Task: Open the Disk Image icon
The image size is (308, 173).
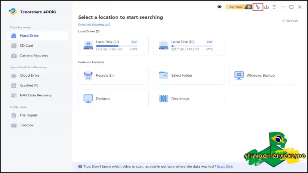Action: click(163, 99)
